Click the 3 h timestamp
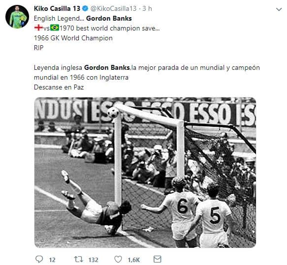 [x=147, y=8]
